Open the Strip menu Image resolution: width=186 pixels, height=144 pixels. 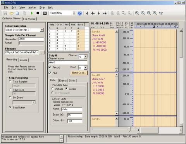[x=42, y=7]
